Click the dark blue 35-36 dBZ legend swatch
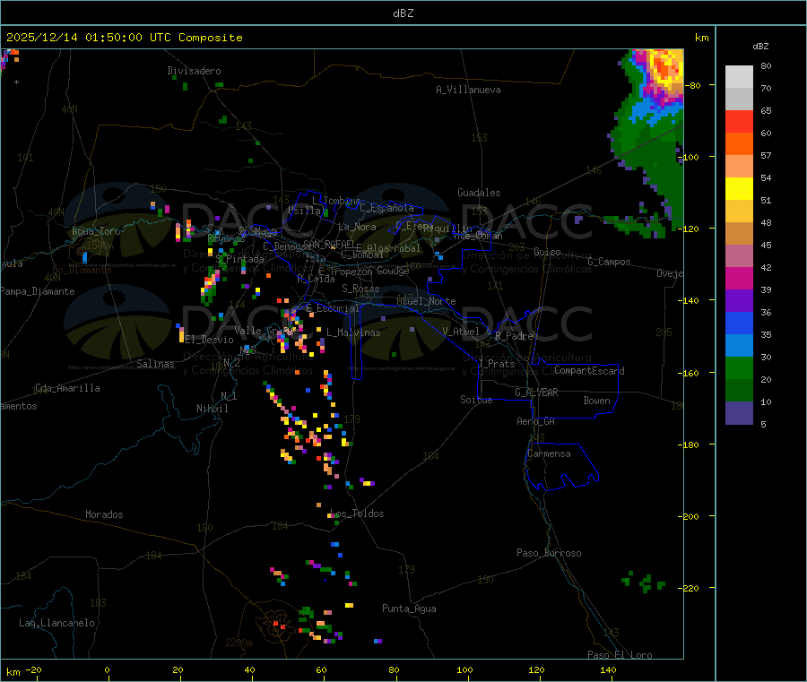Screen dimensions: 807x682 click(x=739, y=323)
